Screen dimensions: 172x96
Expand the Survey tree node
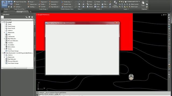pyautogui.click(x=5, y=49)
